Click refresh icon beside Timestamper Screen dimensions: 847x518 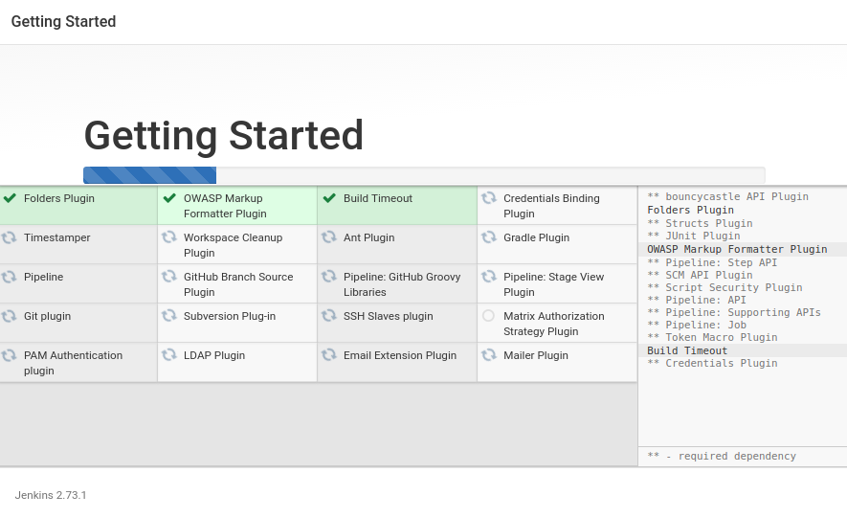coord(10,237)
